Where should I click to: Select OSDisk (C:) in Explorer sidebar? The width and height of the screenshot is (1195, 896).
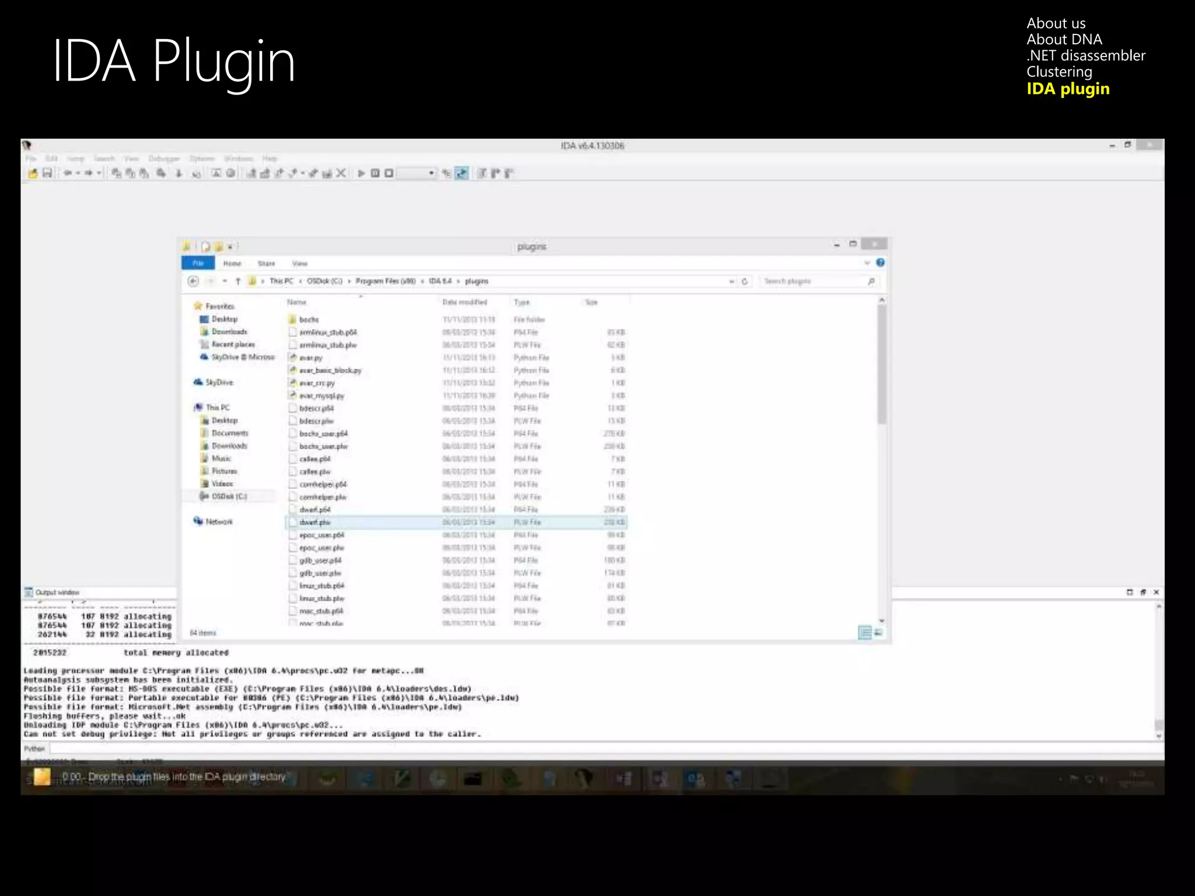point(224,496)
